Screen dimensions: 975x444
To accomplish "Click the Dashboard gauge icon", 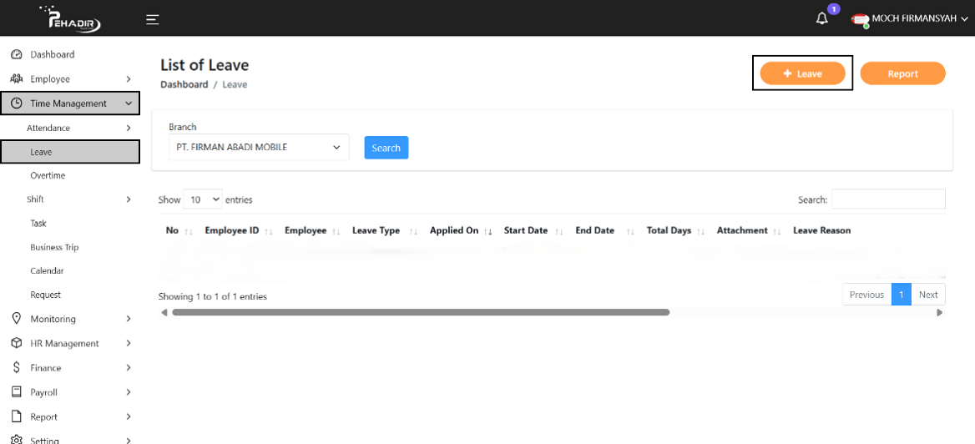I will (16, 54).
